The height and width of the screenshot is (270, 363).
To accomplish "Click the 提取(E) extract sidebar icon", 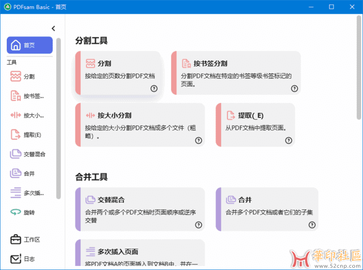I will 16,135.
